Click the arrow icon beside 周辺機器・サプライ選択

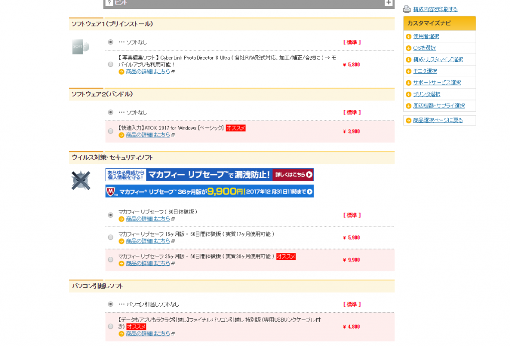408,106
